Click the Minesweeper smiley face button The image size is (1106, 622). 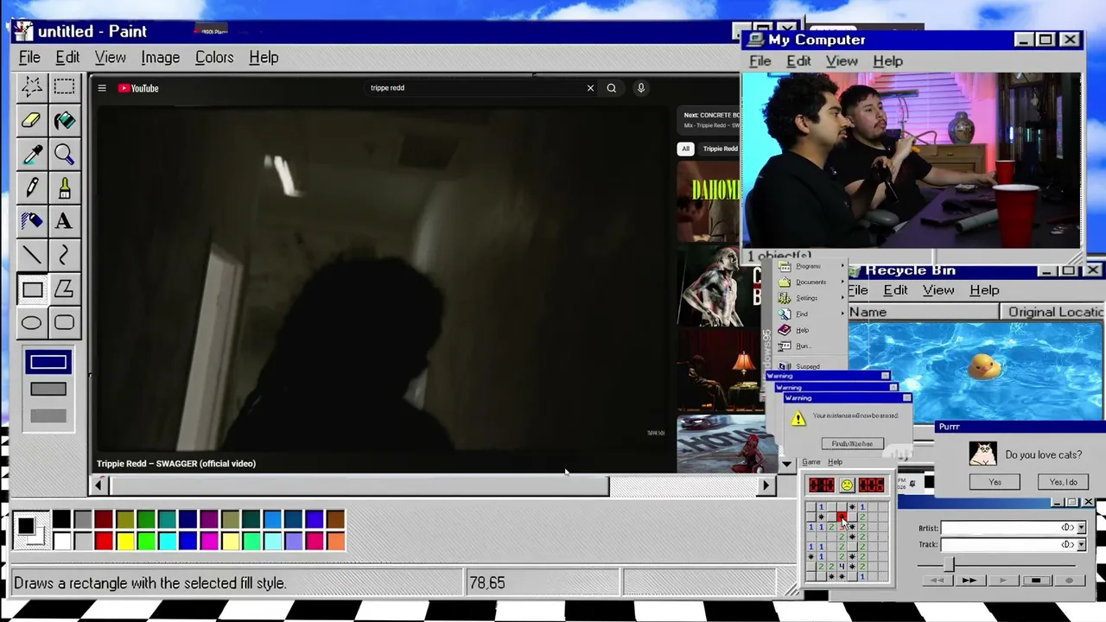[x=847, y=486]
